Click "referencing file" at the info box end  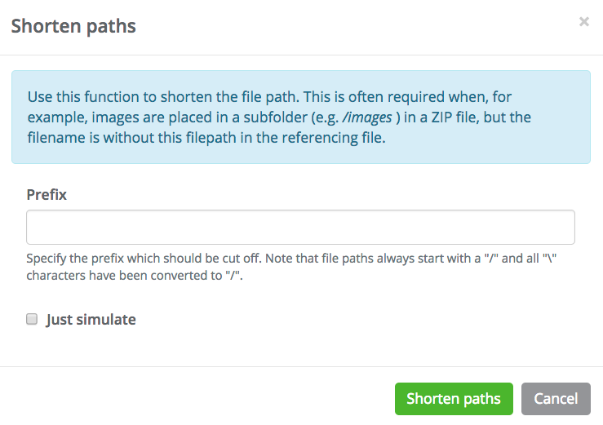coord(335,139)
